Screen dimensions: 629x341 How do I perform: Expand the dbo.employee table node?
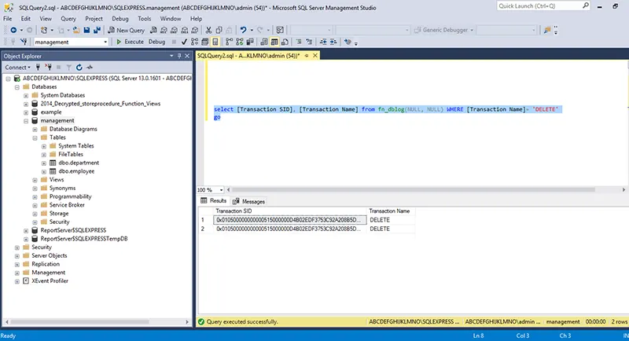44,171
